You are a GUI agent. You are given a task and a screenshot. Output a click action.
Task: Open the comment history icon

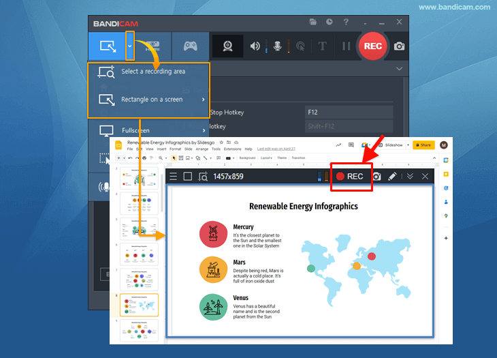click(x=351, y=145)
